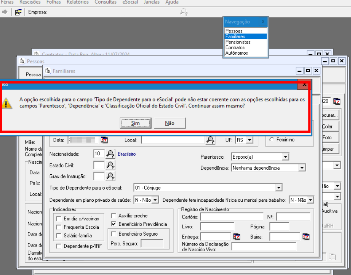The image size is (351, 275).
Task: Enable the Em dia c/vacinas checkbox
Action: [x=59, y=219]
